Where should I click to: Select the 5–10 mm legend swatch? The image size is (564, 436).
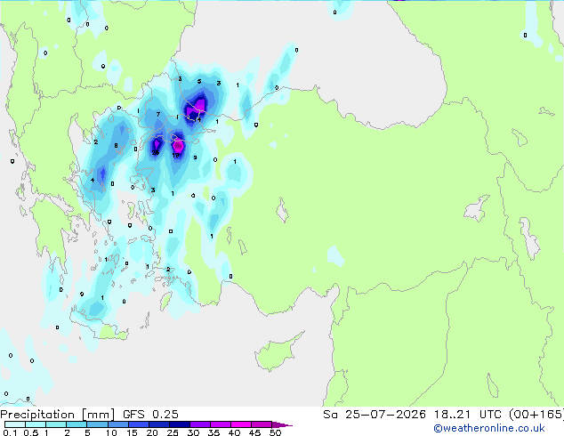(x=97, y=424)
